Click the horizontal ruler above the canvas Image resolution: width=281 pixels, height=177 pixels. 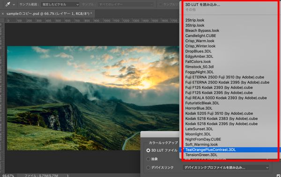coord(92,21)
